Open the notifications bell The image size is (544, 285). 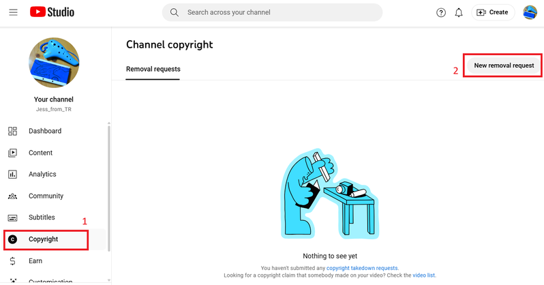pyautogui.click(x=459, y=12)
